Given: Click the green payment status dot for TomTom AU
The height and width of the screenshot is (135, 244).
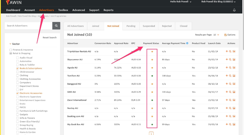Looking at the screenshot, I should (152, 76).
